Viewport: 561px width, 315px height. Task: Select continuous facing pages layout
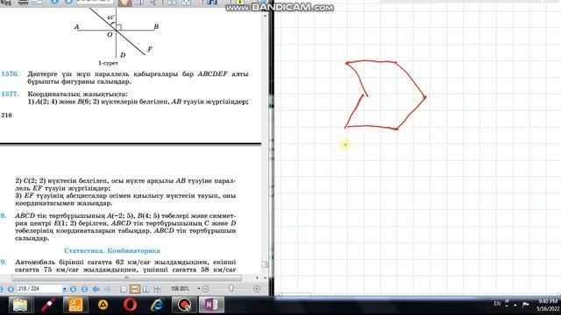pyautogui.click(x=157, y=290)
